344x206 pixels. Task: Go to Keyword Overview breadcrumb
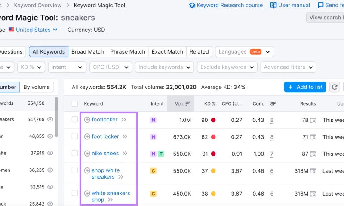38,5
